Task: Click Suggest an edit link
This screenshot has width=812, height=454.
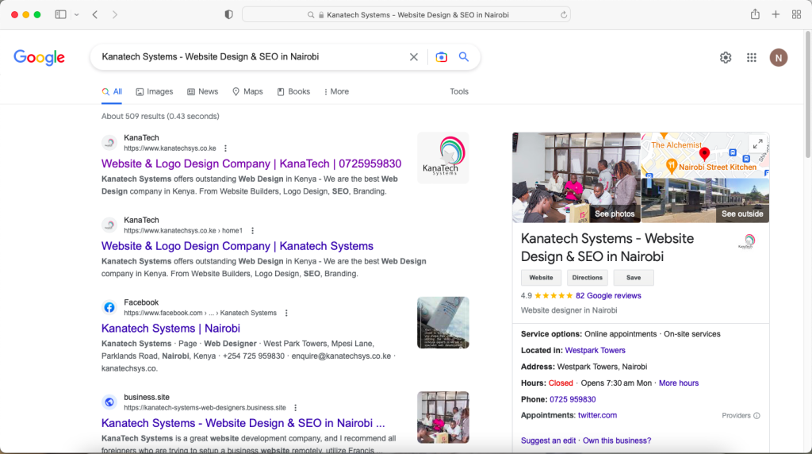Action: (548, 441)
